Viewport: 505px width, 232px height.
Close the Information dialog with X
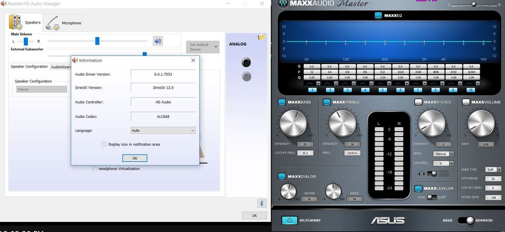point(193,61)
